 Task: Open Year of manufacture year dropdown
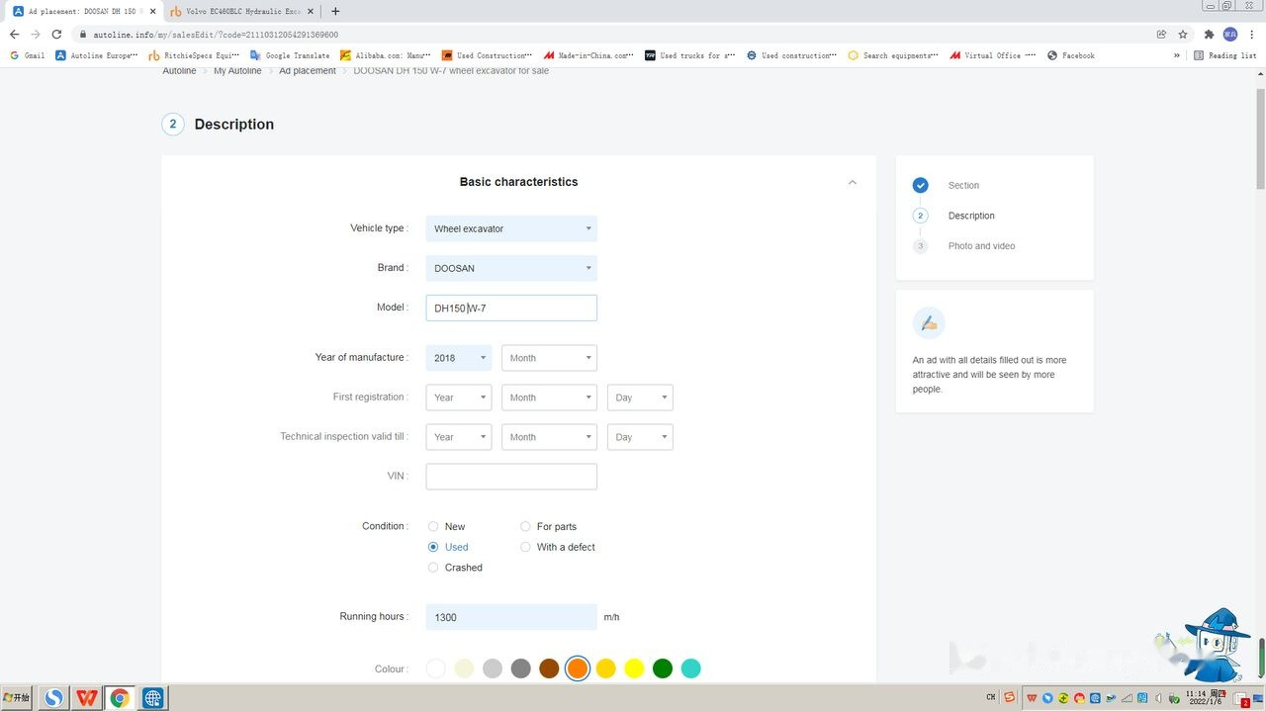(459, 358)
